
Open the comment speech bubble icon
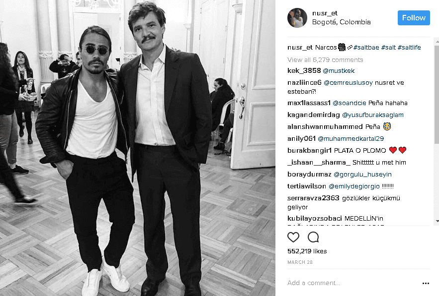(313, 237)
